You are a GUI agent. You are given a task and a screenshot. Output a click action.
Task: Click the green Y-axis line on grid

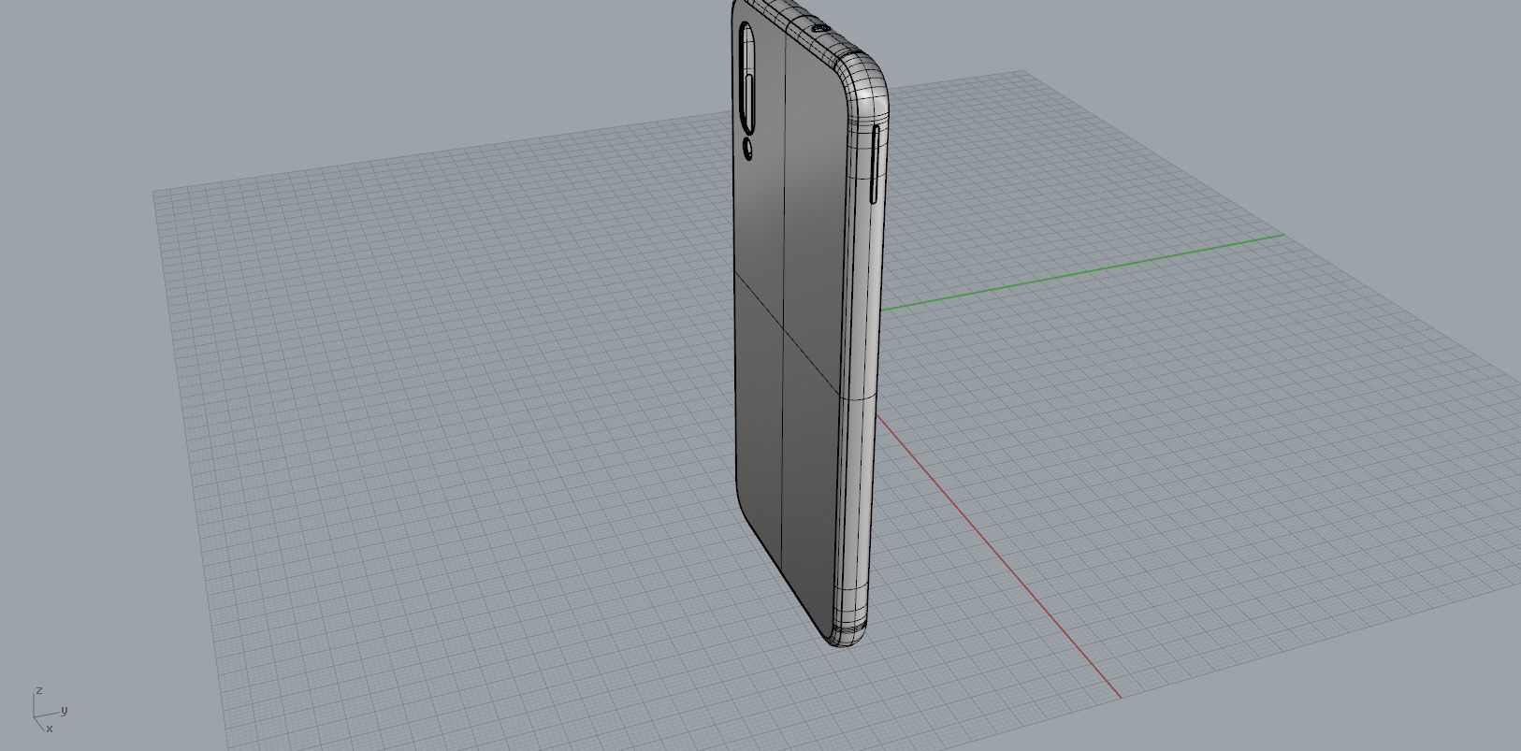(x=1082, y=272)
